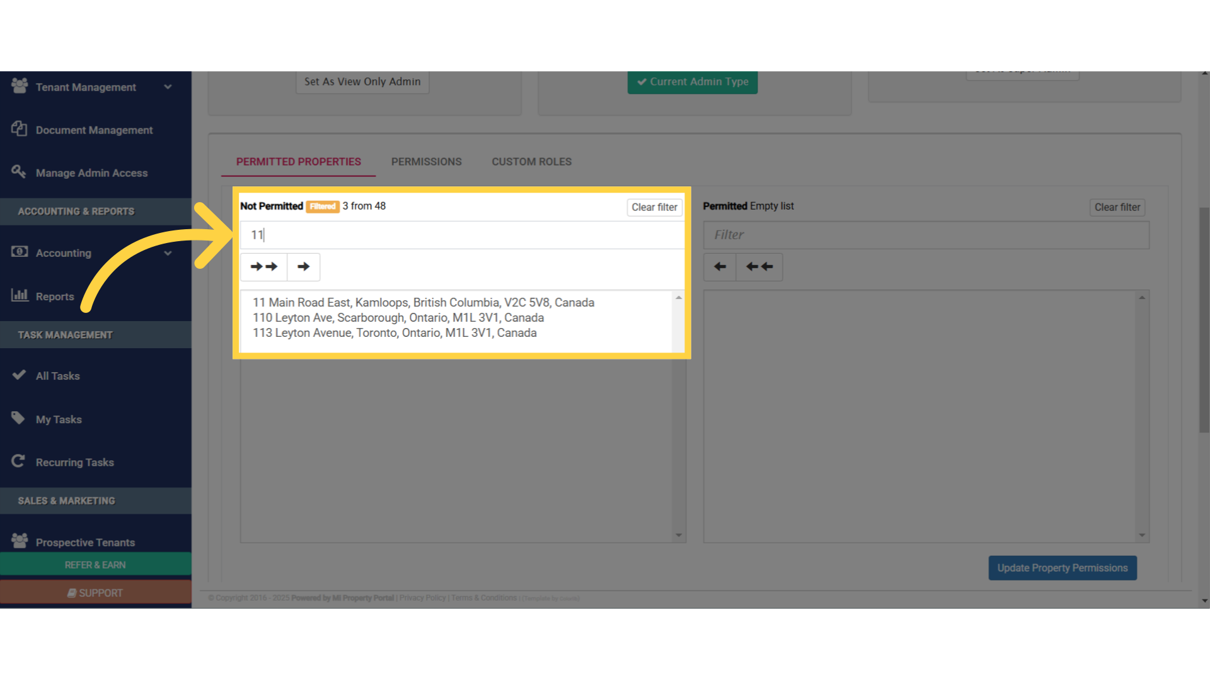1210x680 pixels.
Task: Clear the Permitted list filter
Action: point(1117,207)
